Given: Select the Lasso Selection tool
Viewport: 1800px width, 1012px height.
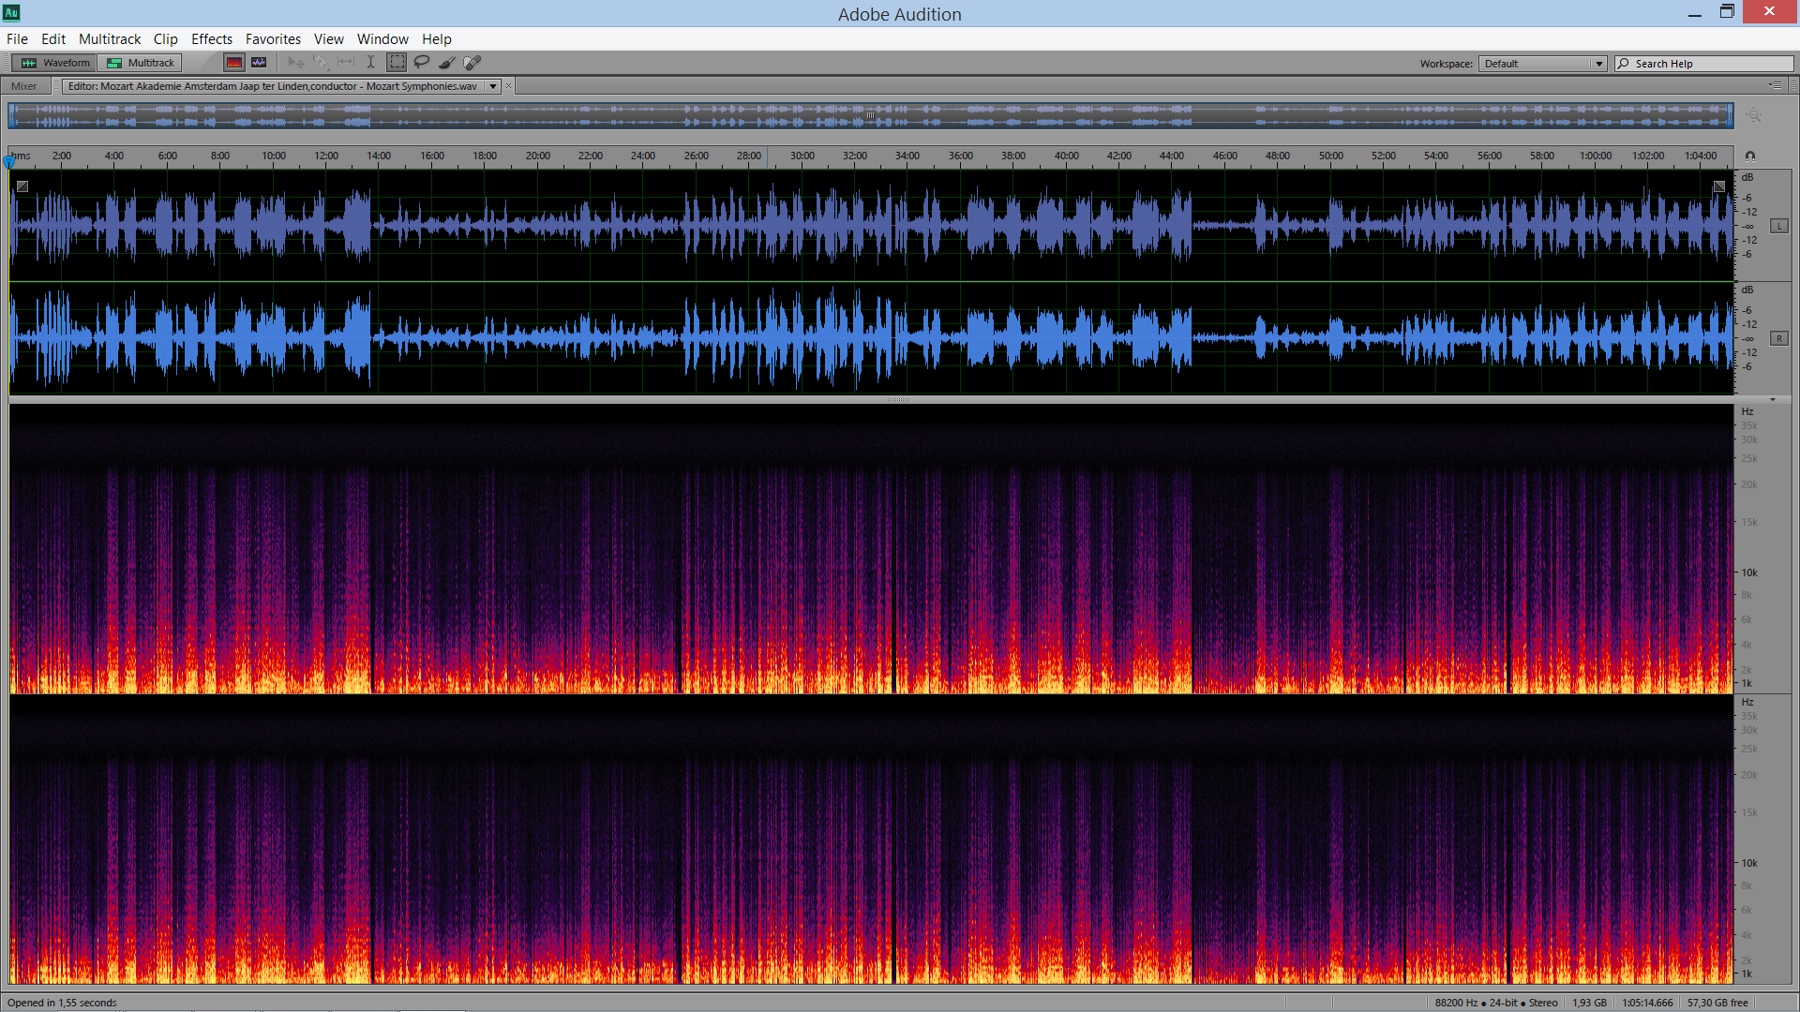Looking at the screenshot, I should (422, 63).
